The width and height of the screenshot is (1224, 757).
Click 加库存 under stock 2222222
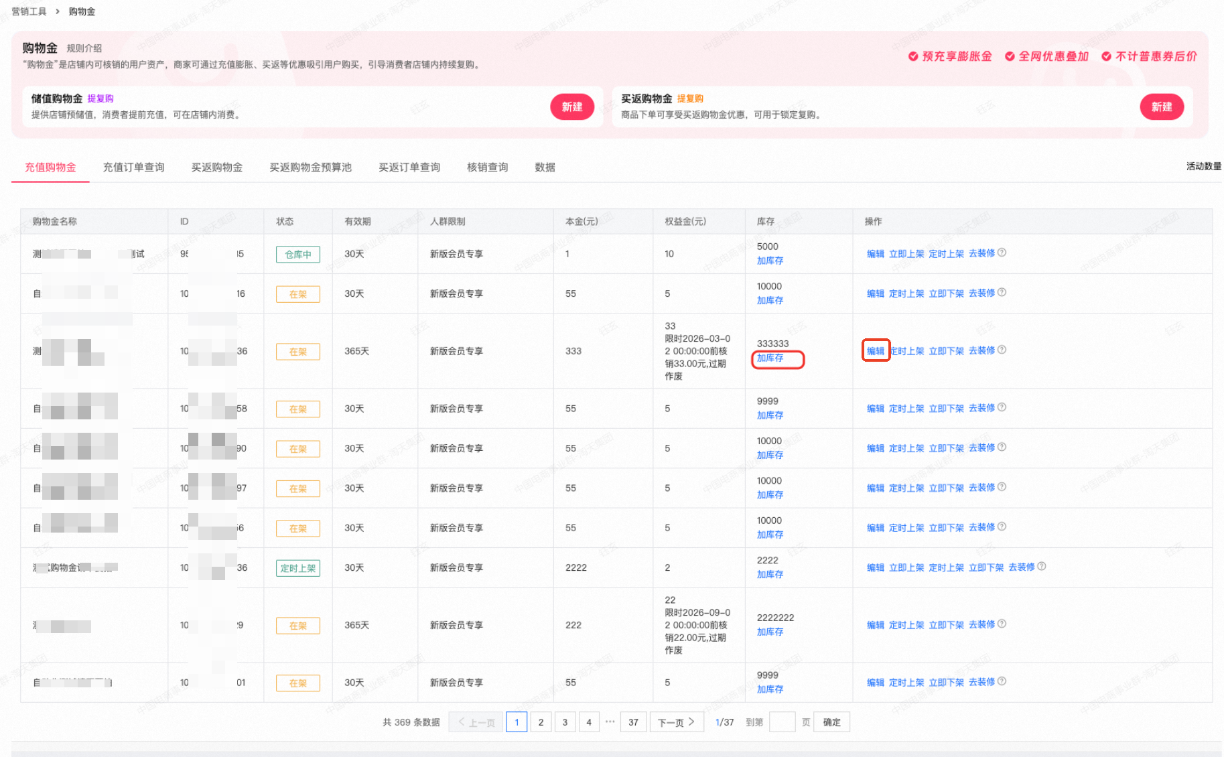[x=770, y=632]
